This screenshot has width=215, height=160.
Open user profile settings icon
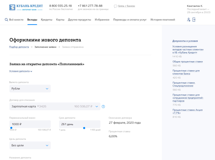pos(189,20)
